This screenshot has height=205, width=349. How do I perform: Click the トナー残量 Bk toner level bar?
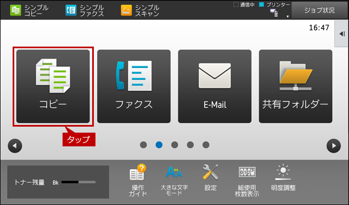click(78, 182)
